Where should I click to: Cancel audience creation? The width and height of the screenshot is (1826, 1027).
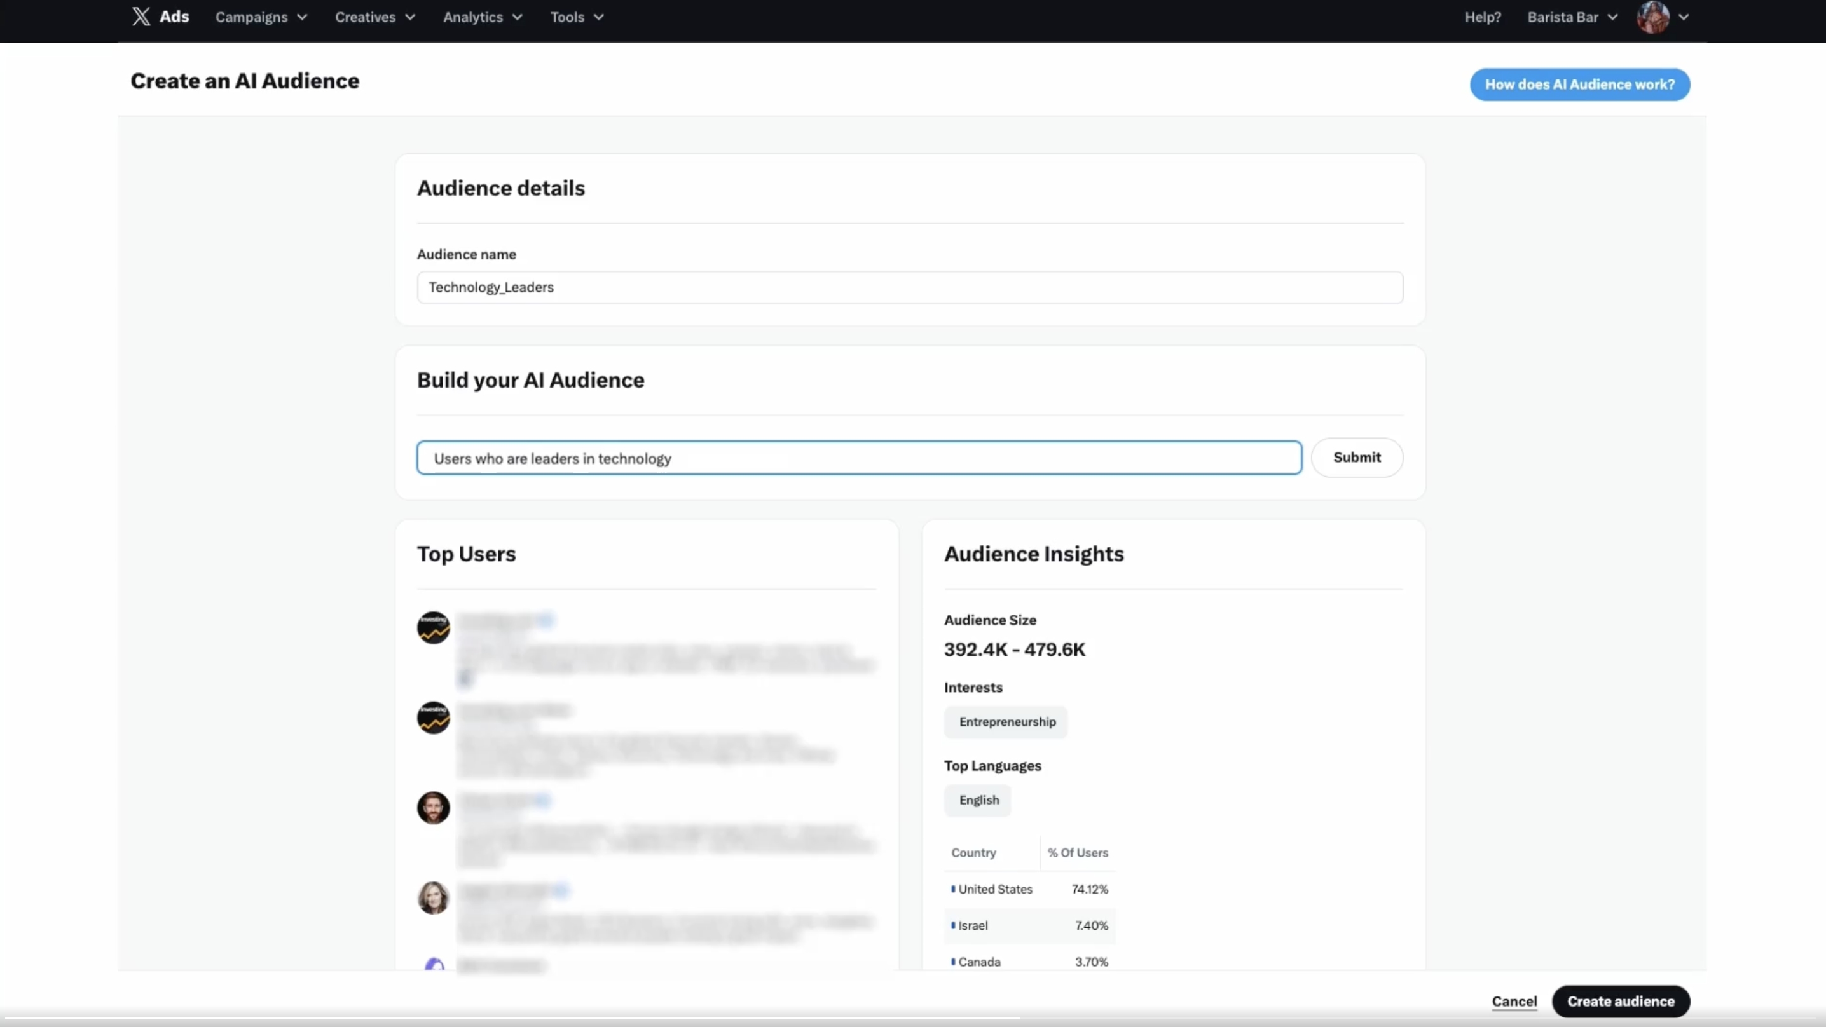coord(1514,1001)
